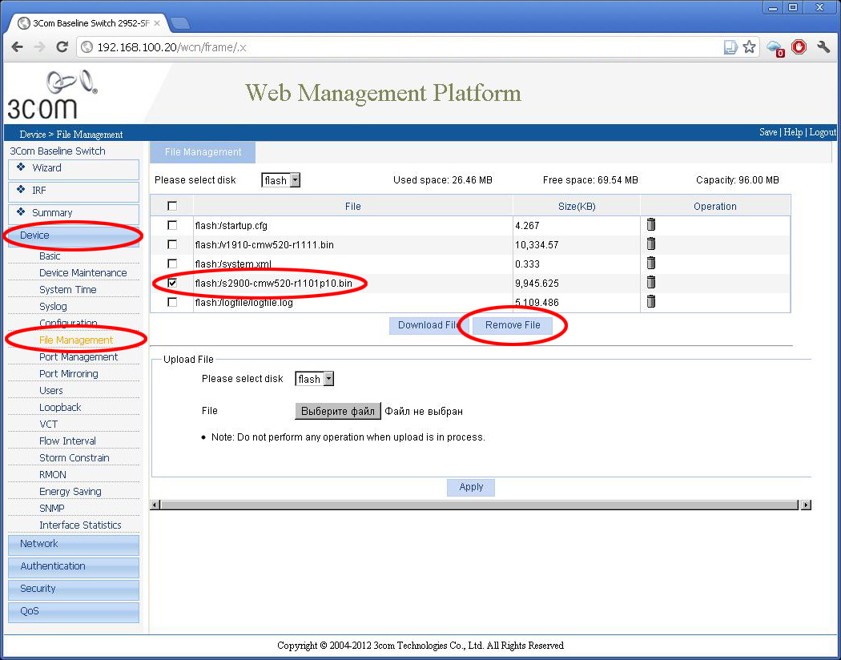This screenshot has height=660, width=841.
Task: Open the Basic device page
Action: point(50,256)
